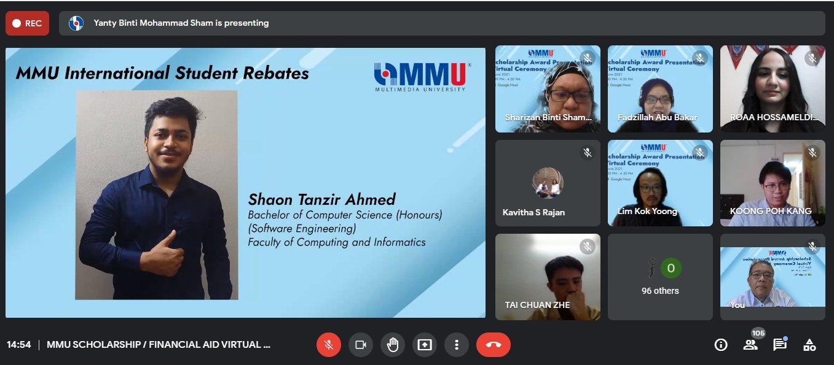Leave call with the red hang-up button
The height and width of the screenshot is (365, 834).
(x=494, y=345)
